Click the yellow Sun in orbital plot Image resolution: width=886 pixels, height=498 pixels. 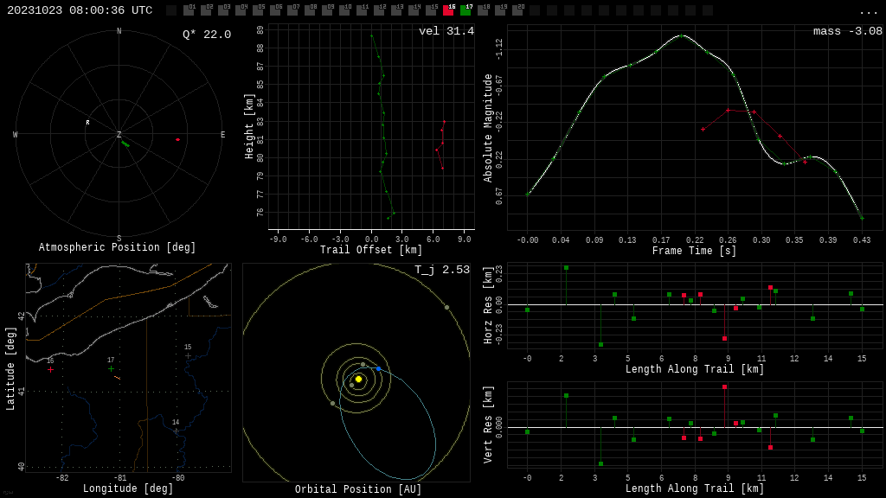(358, 379)
